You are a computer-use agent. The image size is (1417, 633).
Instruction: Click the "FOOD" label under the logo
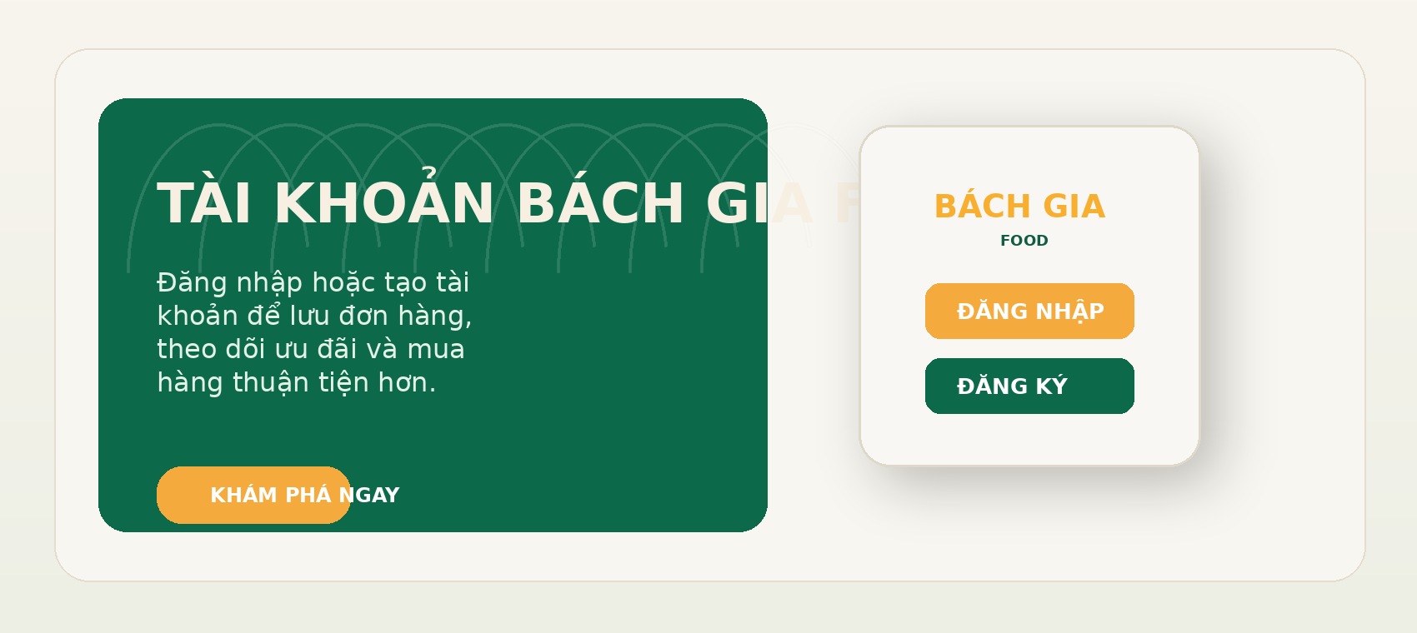pyautogui.click(x=1024, y=241)
